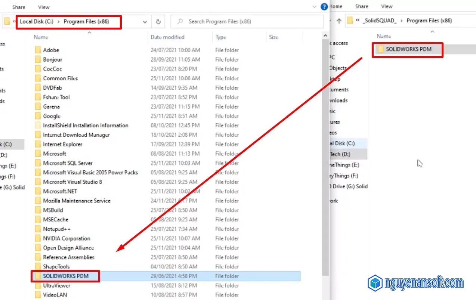Open the address bar history dropdown arrow
Viewport: 476px width, 300px height.
tap(145, 22)
